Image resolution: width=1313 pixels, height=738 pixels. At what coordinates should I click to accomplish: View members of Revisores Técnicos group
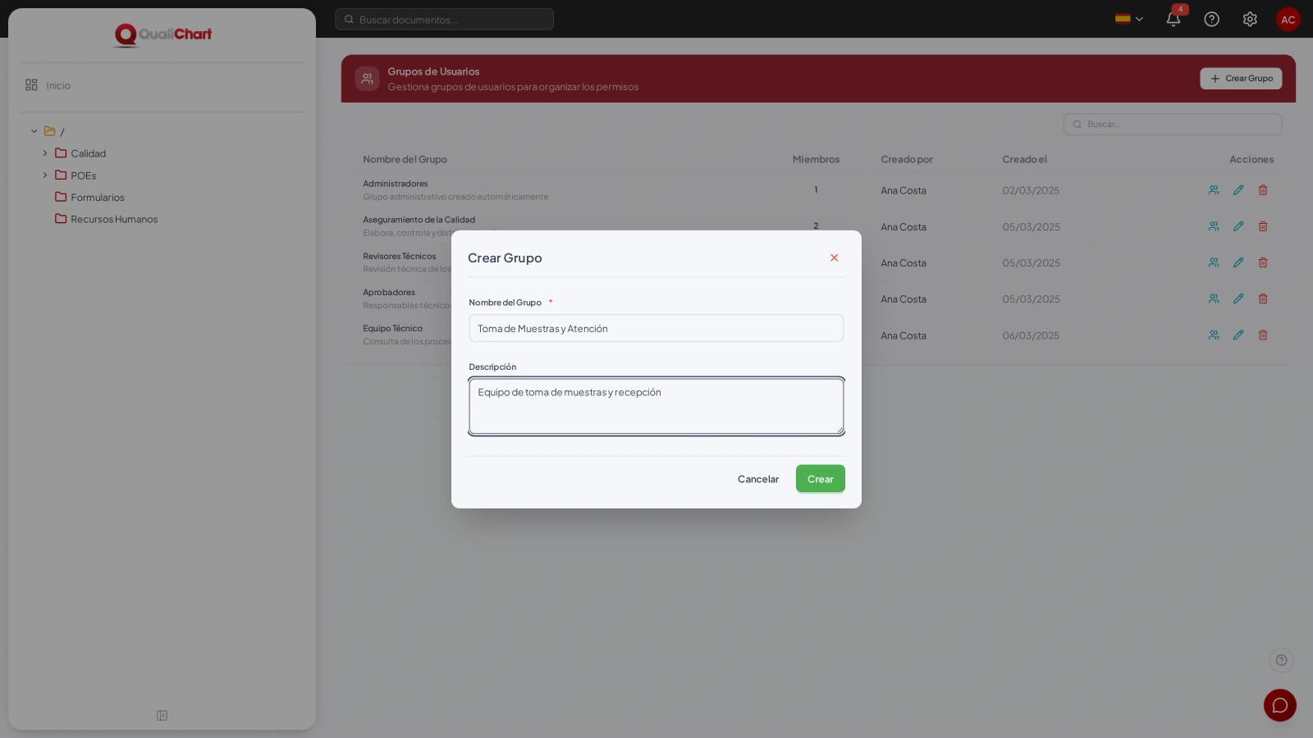click(x=1214, y=262)
